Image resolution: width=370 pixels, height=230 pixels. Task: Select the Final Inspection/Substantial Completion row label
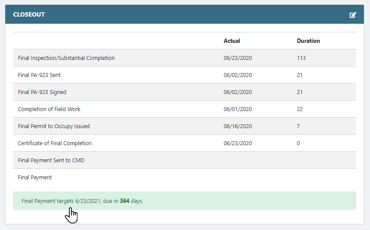pyautogui.click(x=66, y=58)
